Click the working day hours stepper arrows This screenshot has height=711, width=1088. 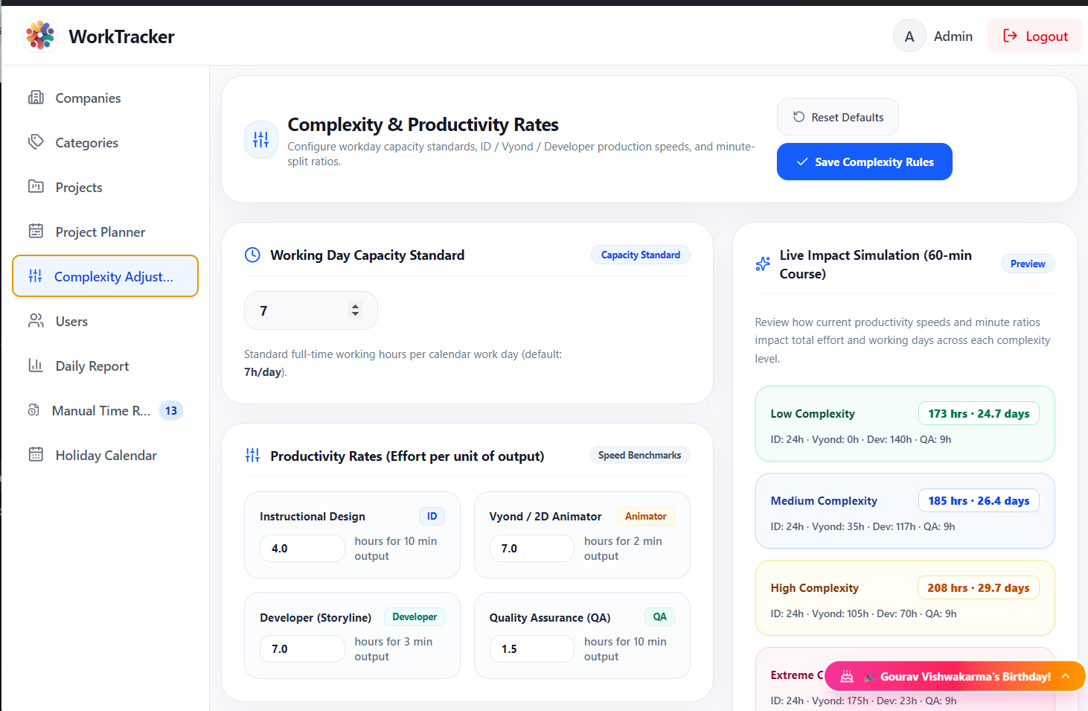pyautogui.click(x=356, y=310)
